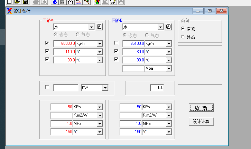Open fluid properties button for loop A
This screenshot has height=149, width=251.
[99, 27]
